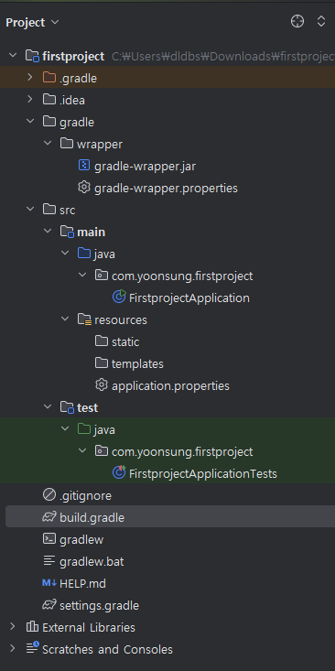Collapse the main package chevron
Screen dimensions: 335x671
pyautogui.click(x=82, y=276)
